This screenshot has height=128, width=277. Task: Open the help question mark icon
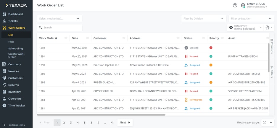[235, 5]
